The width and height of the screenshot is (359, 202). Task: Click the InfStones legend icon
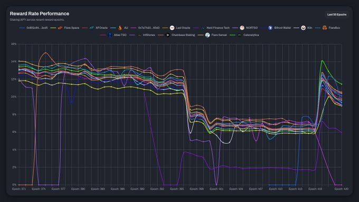(x=139, y=35)
